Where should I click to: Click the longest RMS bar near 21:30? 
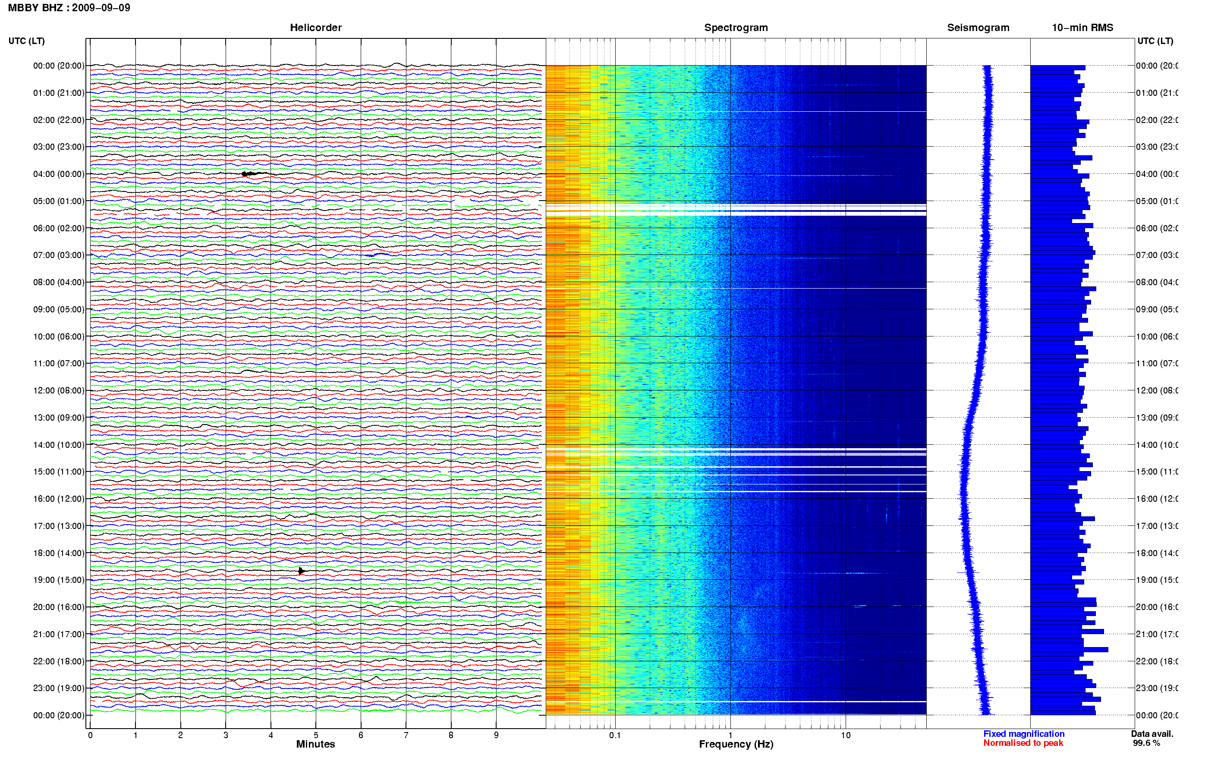(1069, 650)
